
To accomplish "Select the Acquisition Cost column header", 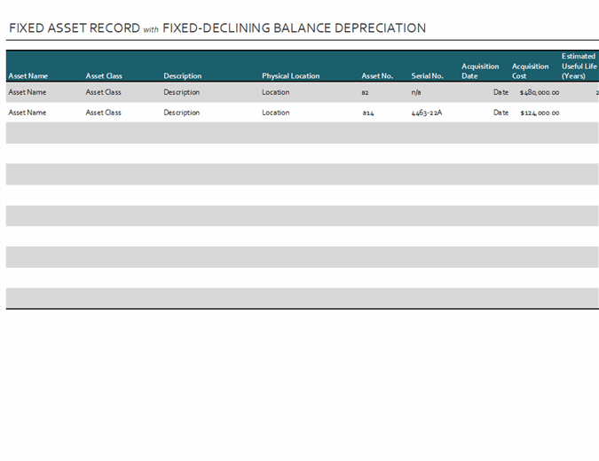I will (x=531, y=71).
